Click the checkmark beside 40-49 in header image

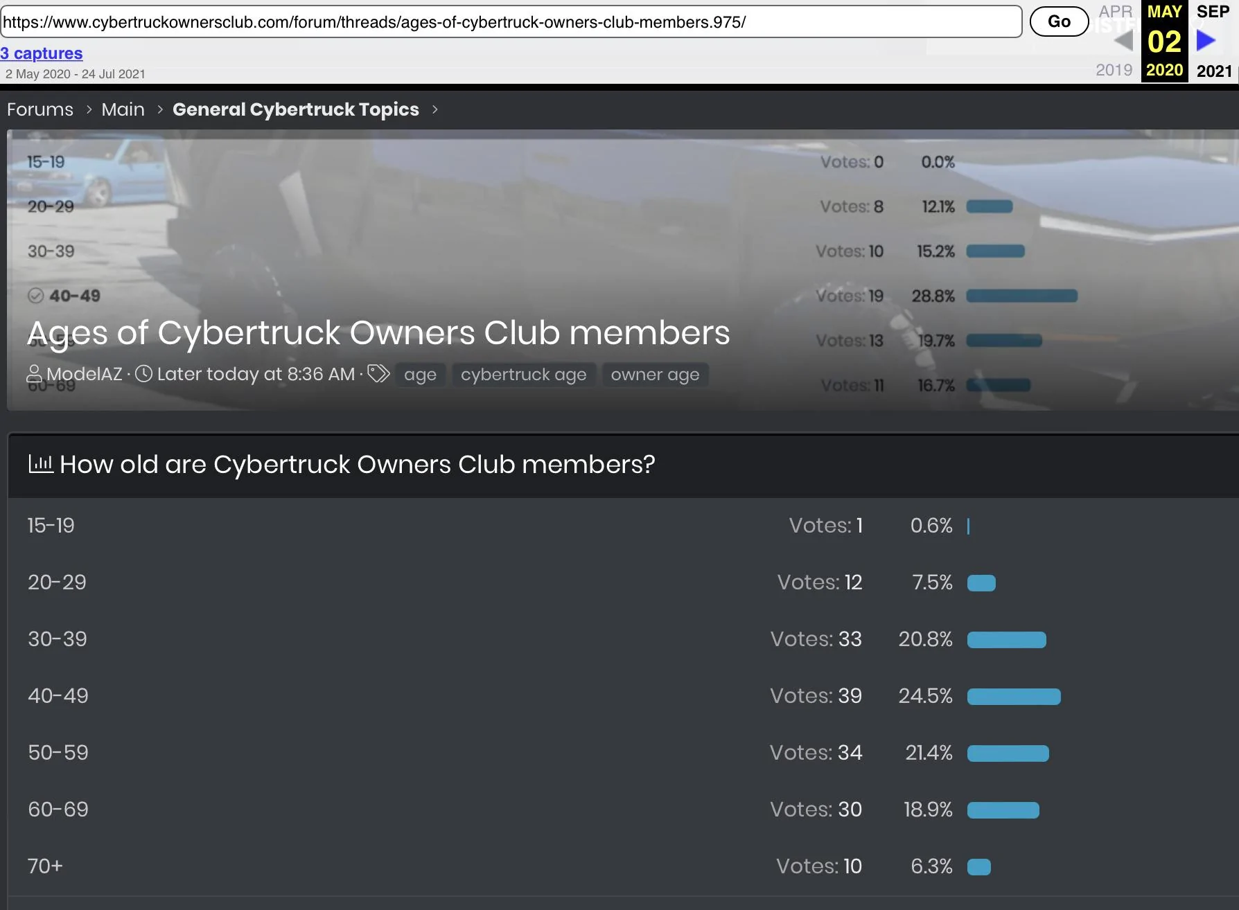tap(36, 296)
